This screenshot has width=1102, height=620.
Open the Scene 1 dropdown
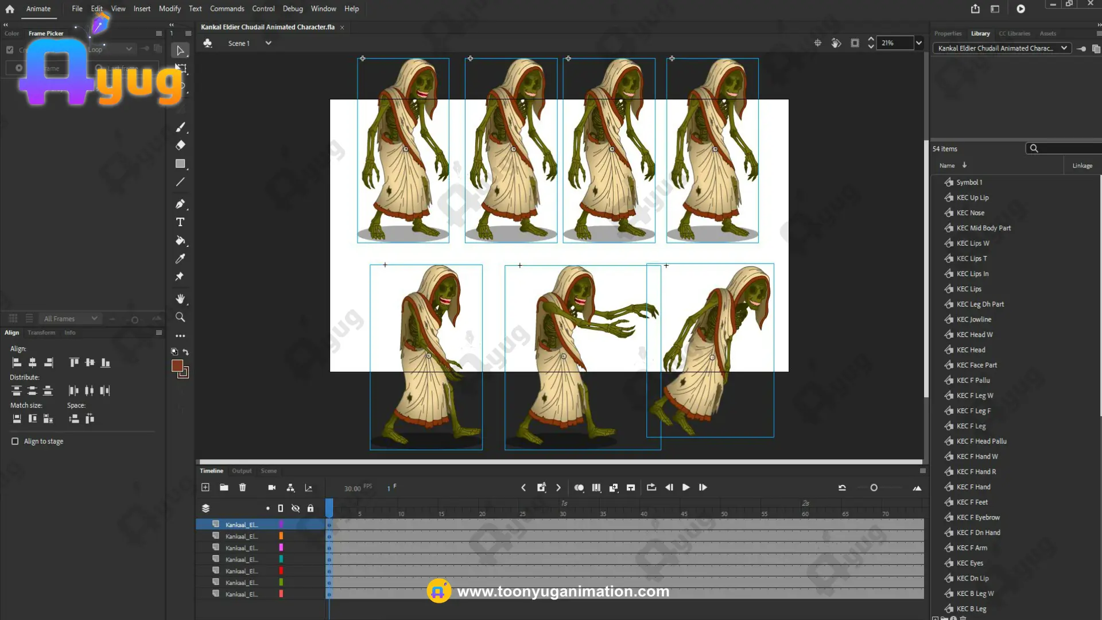(268, 43)
